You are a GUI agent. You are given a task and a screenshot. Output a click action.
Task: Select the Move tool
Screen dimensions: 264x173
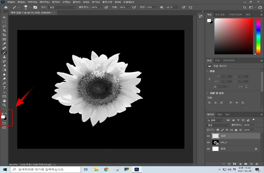tap(5, 18)
